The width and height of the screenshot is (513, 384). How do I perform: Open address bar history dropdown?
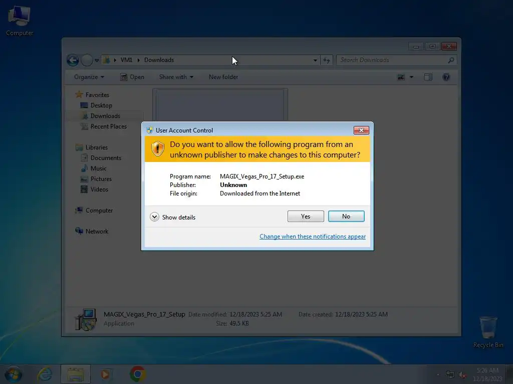click(315, 60)
